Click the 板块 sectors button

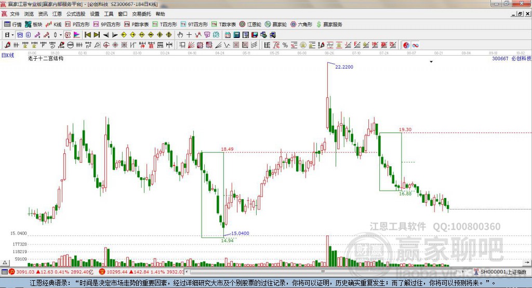34,24
